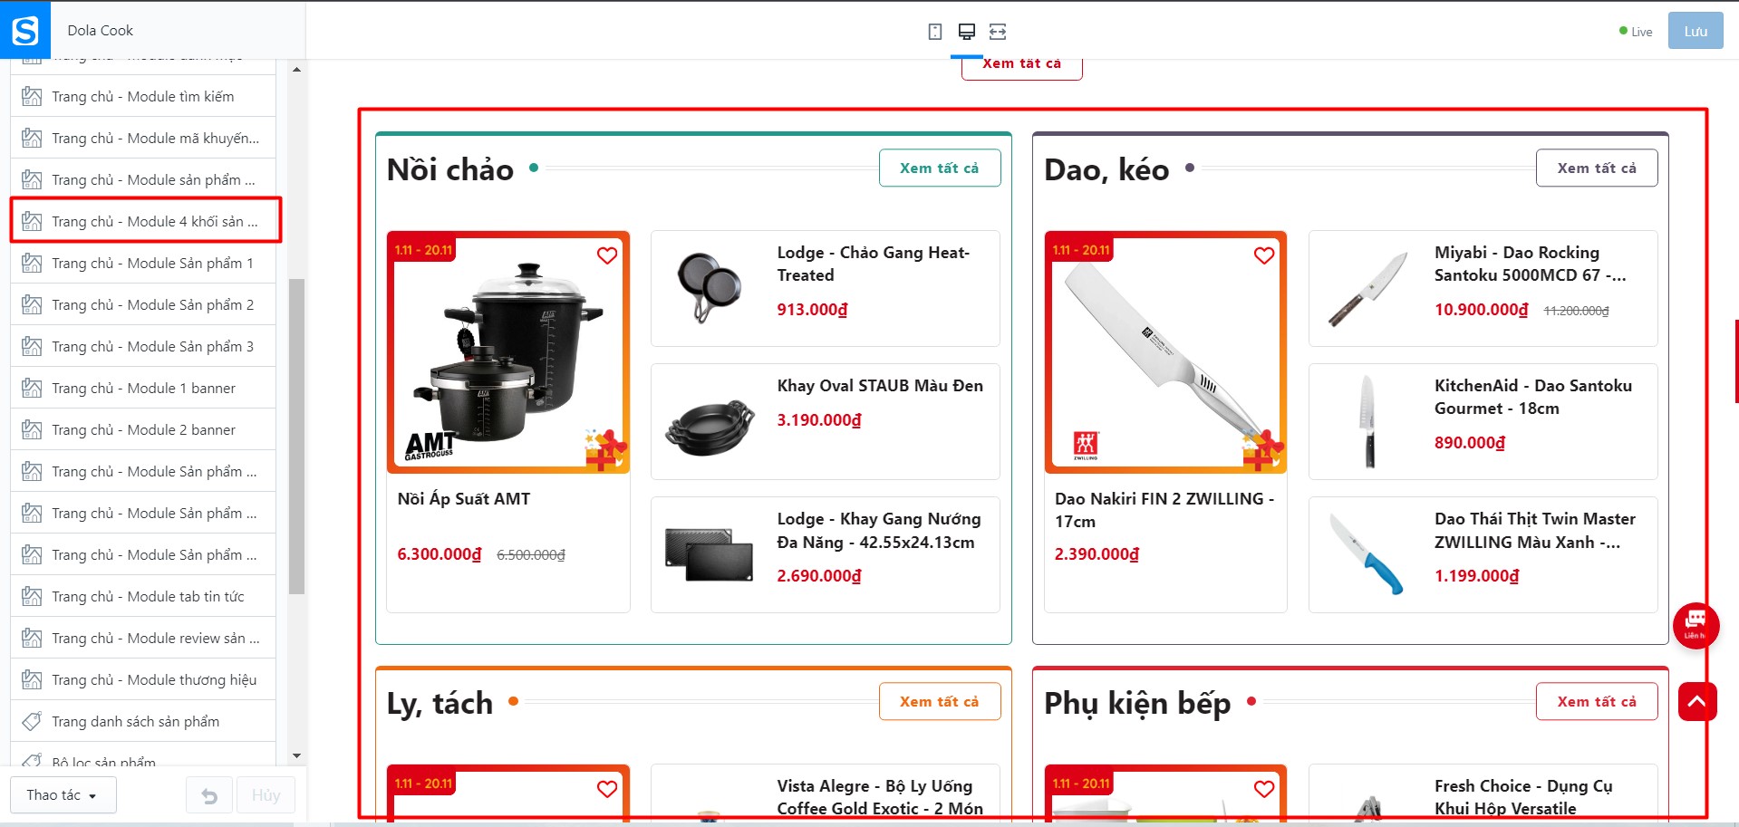Click the icon beside Module tìm kiếm
Screen dimensions: 1739x827
(x=32, y=96)
